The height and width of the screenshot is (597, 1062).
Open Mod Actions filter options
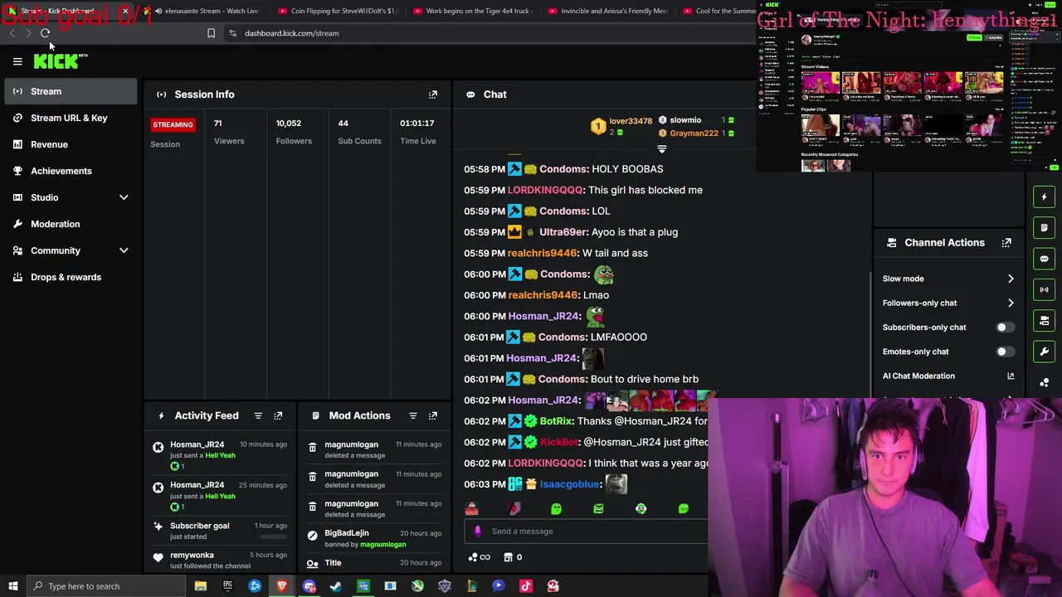[x=412, y=415]
